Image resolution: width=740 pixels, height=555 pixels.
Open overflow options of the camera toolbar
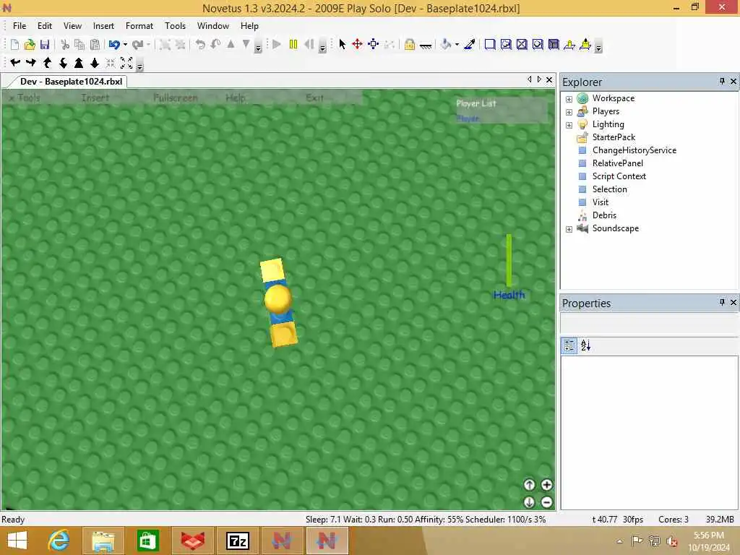(139, 66)
